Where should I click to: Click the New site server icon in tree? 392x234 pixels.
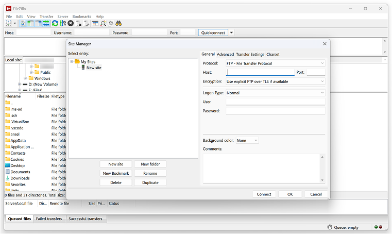coord(83,68)
